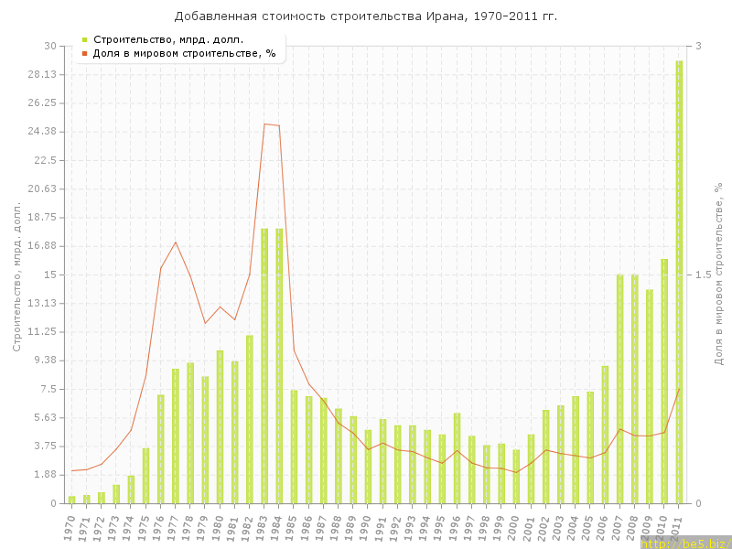Click the orange line peak at 1977

176,242
